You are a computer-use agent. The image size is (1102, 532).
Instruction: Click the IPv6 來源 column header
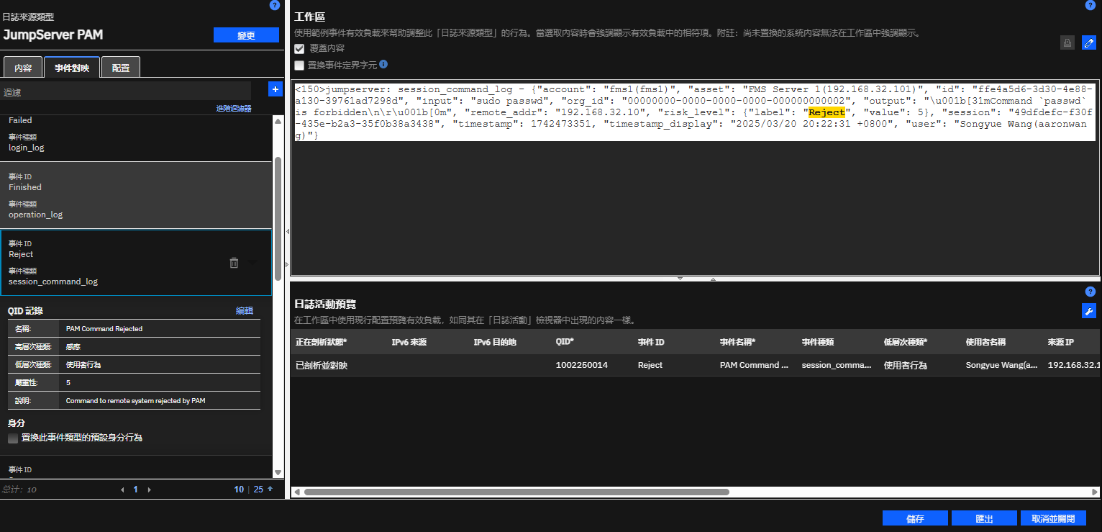click(409, 342)
